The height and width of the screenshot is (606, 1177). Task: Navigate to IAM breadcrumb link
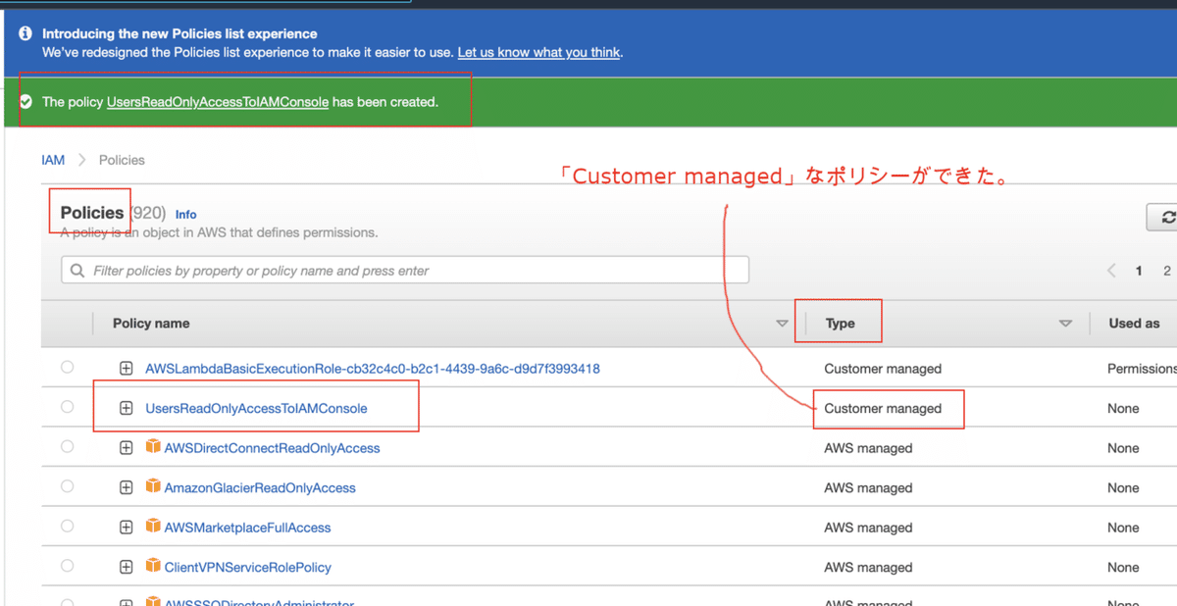[x=53, y=160]
